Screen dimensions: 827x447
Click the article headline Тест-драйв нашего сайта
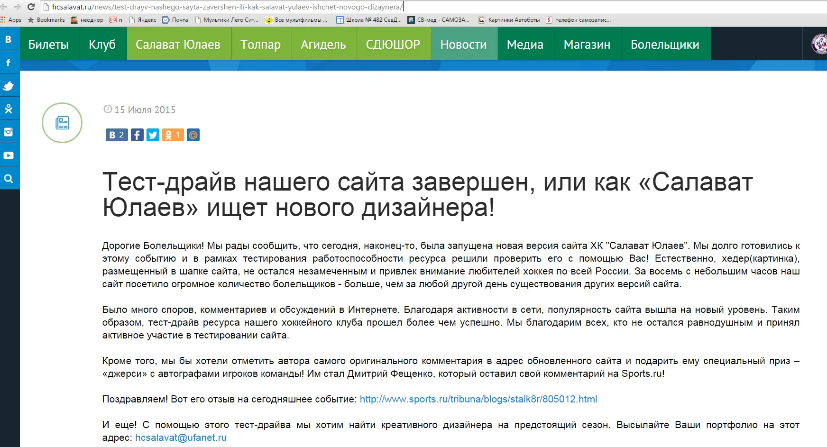pyautogui.click(x=427, y=194)
